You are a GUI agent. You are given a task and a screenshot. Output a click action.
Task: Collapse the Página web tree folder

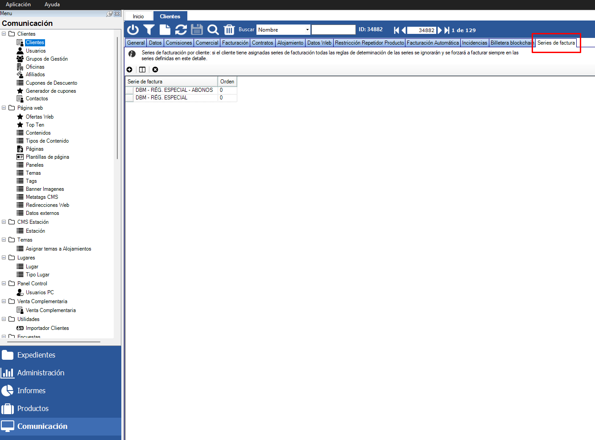pos(4,108)
